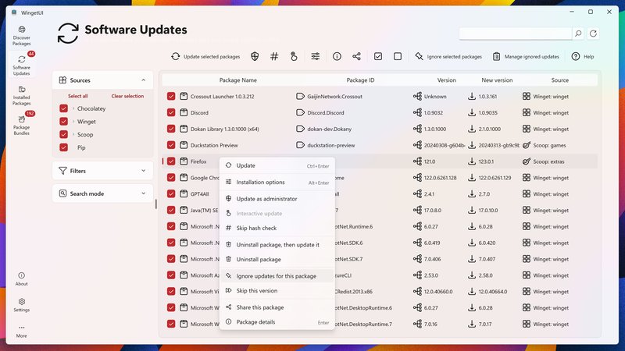The image size is (625, 351).
Task: Click the magnifier search icon in search box
Action: 578,34
